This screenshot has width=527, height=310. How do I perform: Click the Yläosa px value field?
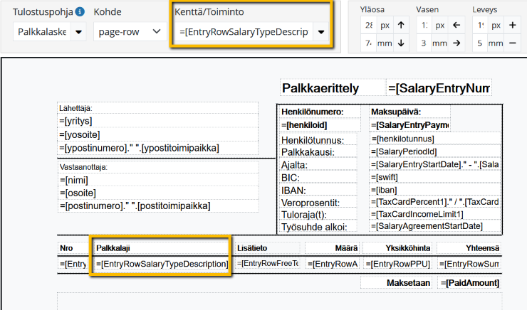[x=369, y=25]
